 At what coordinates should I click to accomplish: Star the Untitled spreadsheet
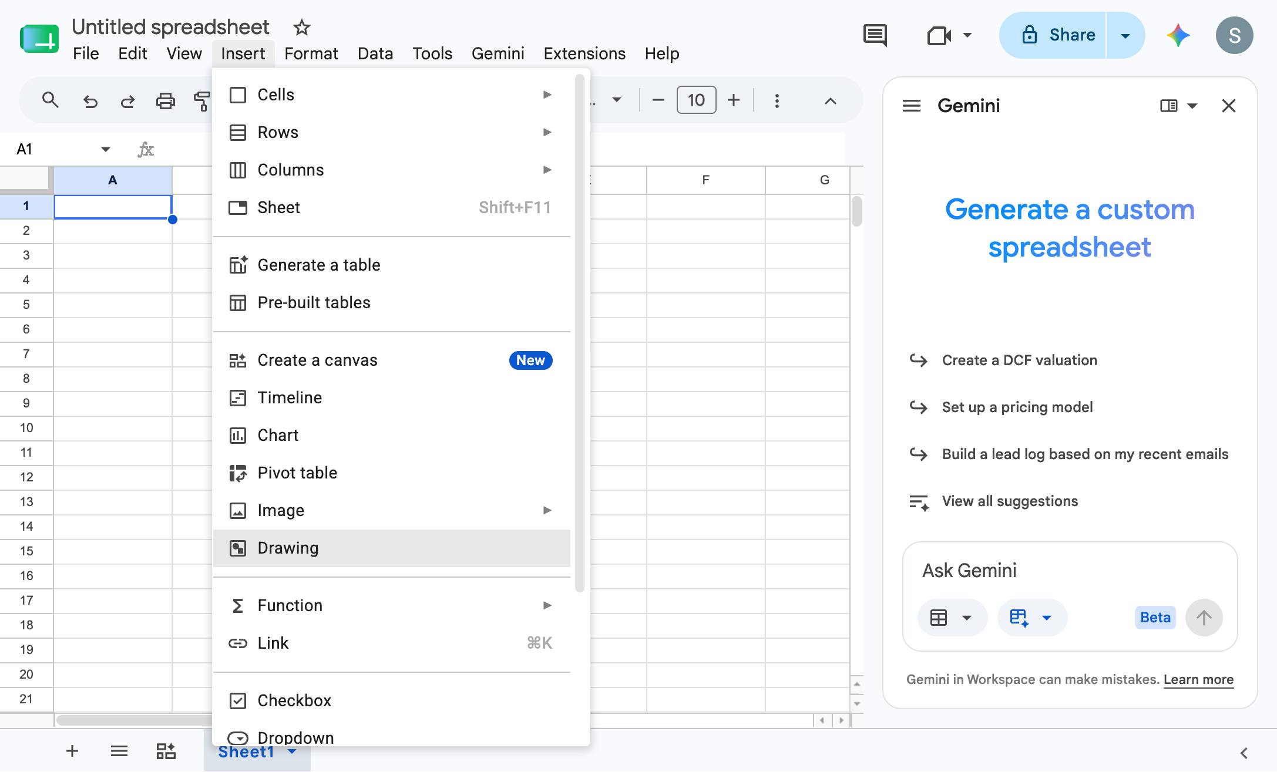click(x=302, y=27)
